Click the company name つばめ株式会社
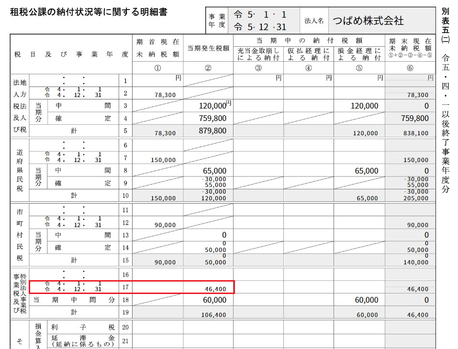 click(x=368, y=21)
